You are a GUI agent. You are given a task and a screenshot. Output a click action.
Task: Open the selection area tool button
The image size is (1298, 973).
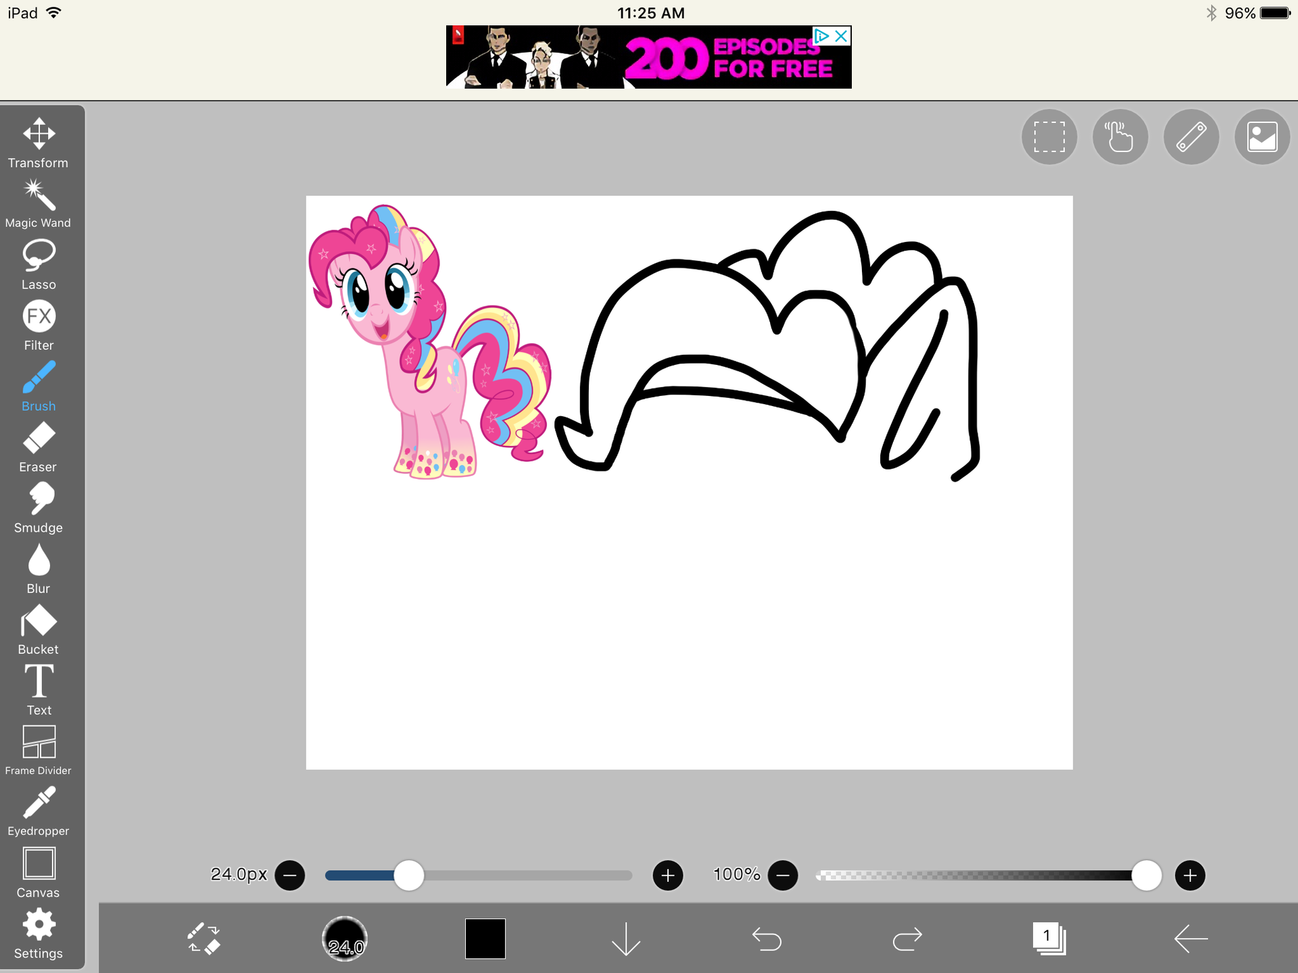pos(1049,137)
